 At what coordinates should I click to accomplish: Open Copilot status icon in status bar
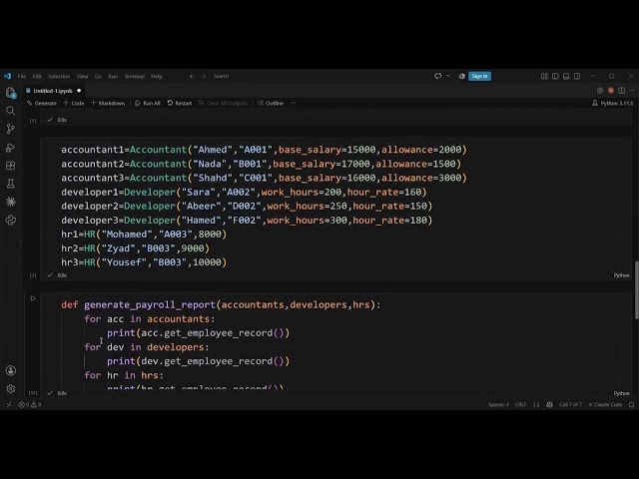click(550, 404)
